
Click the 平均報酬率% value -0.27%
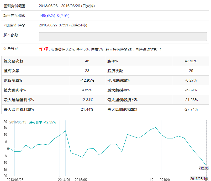(191, 80)
